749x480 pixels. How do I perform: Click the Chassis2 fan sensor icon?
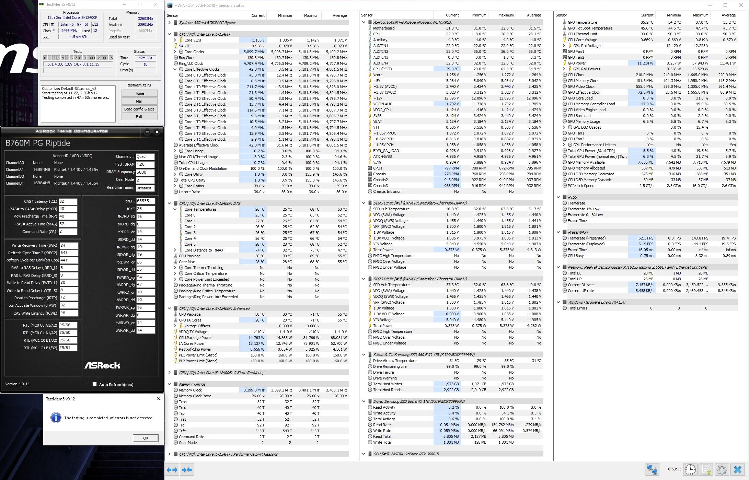tap(370, 180)
